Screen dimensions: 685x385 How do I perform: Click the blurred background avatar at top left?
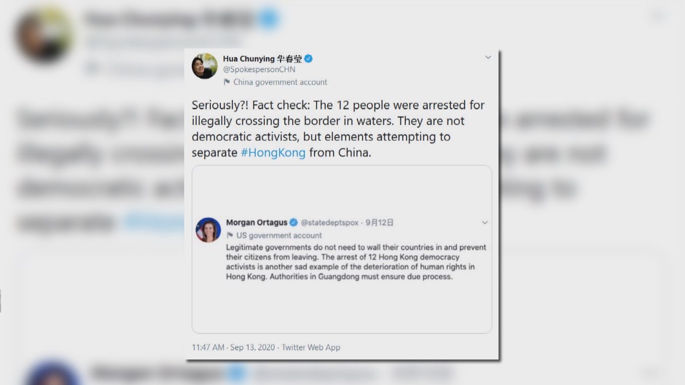[x=45, y=36]
